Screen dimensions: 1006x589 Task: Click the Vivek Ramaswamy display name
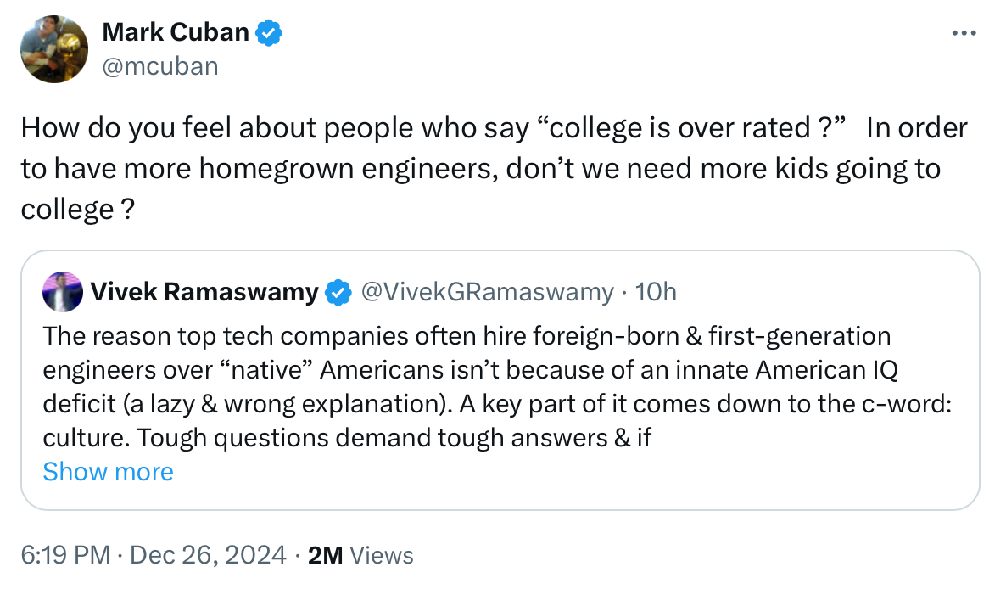point(204,292)
